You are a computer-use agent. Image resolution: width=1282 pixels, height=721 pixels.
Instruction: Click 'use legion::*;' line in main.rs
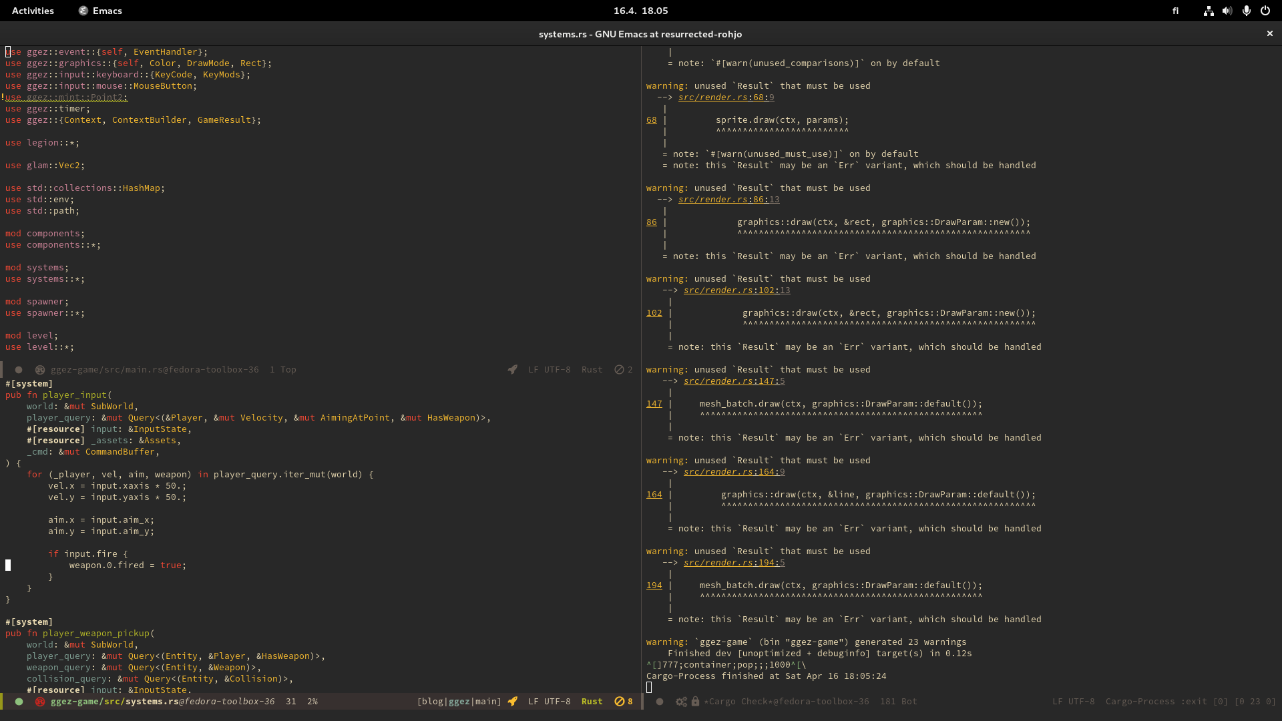click(x=43, y=143)
